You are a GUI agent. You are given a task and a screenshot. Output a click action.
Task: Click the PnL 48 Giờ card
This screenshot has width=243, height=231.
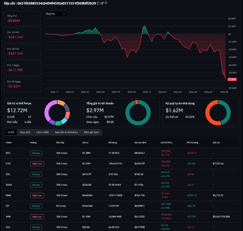pyautogui.click(x=23, y=52)
